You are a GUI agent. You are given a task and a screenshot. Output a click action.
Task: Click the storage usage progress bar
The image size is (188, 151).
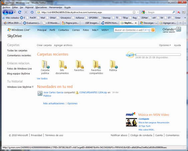[158, 55]
